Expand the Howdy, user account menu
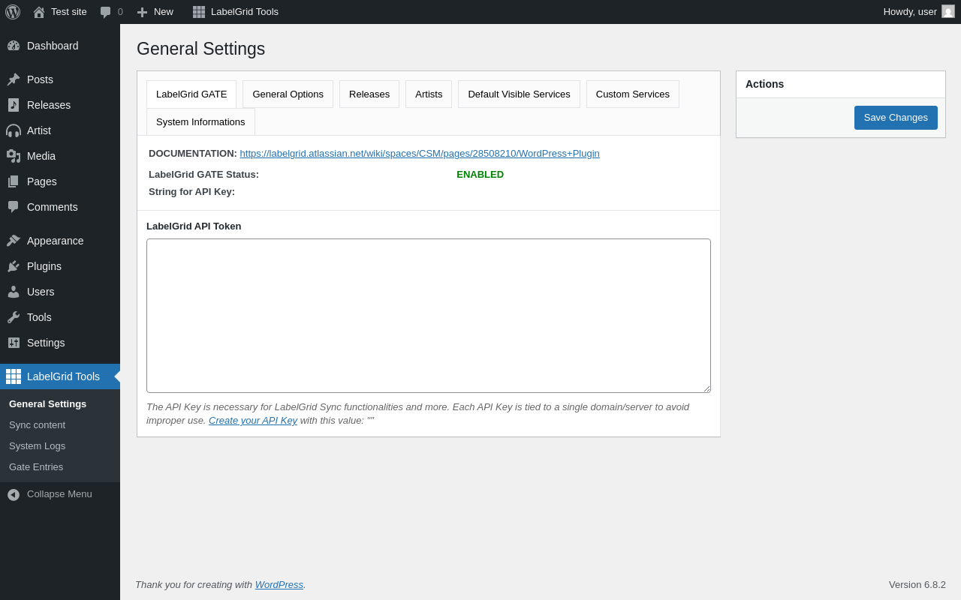The width and height of the screenshot is (961, 600). tap(909, 12)
